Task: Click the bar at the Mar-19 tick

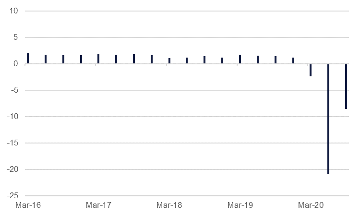Action: click(x=240, y=59)
